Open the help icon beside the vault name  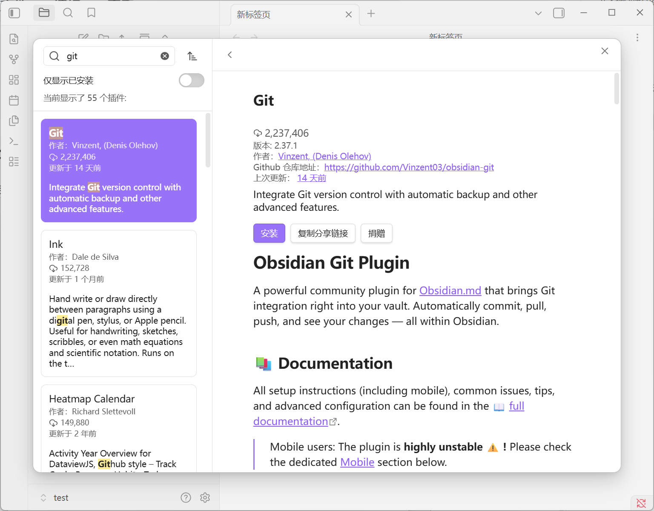186,497
